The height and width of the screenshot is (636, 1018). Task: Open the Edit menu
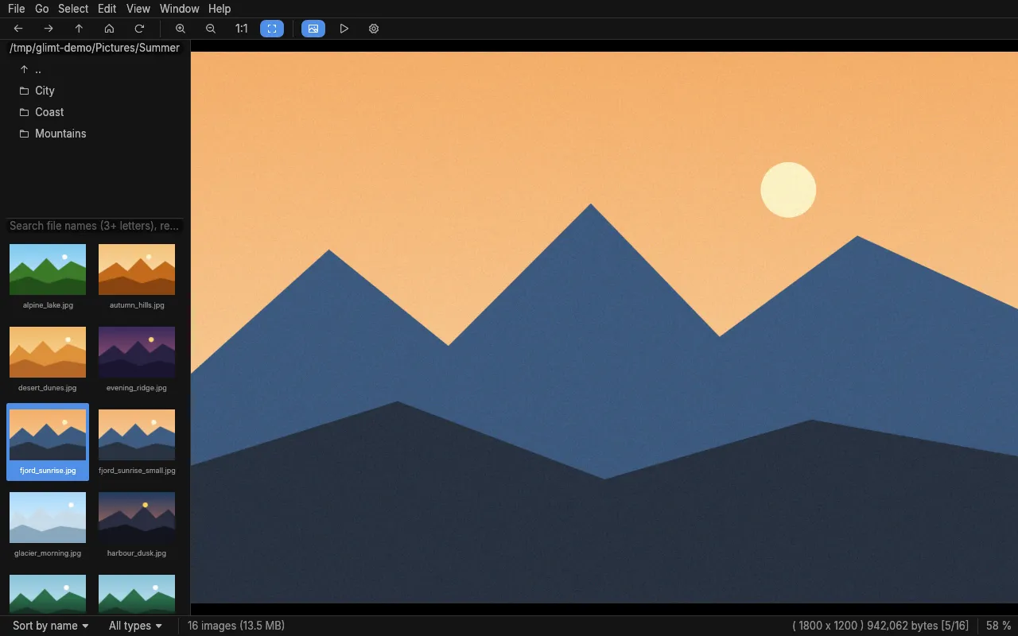(107, 9)
